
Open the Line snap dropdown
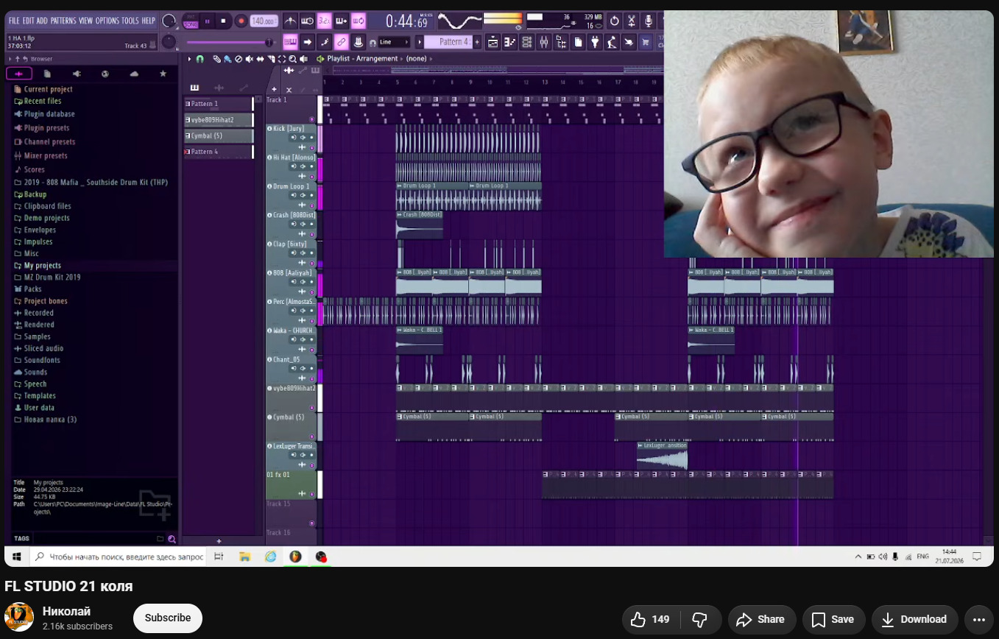395,42
